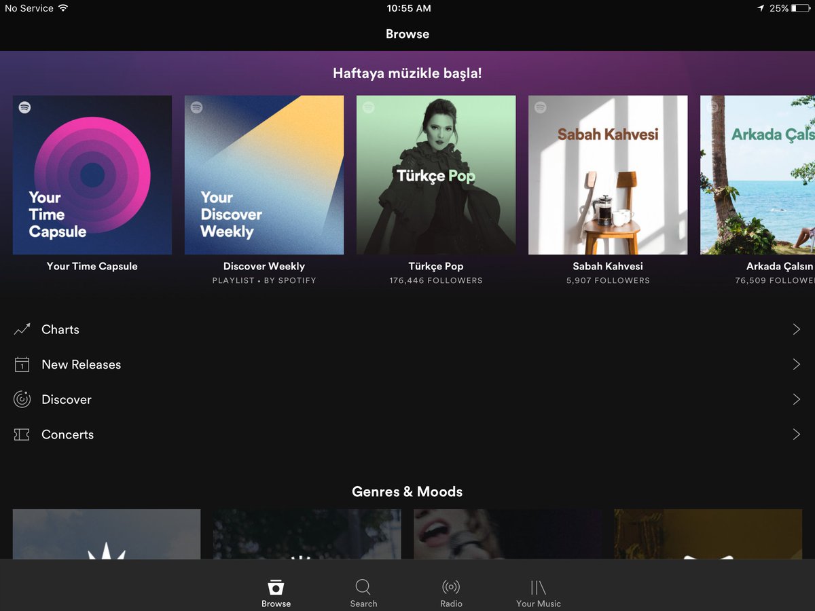
Task: Expand the Charts row chevron
Action: click(797, 329)
